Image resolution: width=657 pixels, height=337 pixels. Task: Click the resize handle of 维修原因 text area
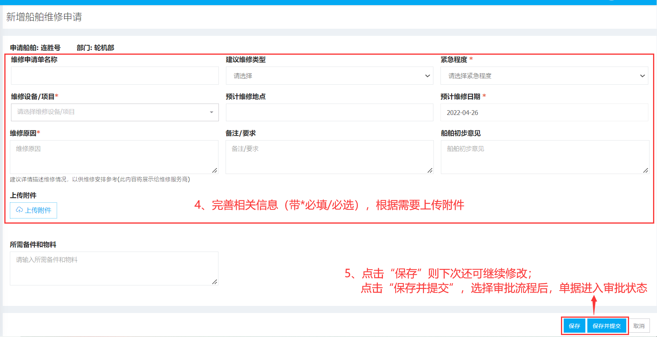click(x=215, y=170)
